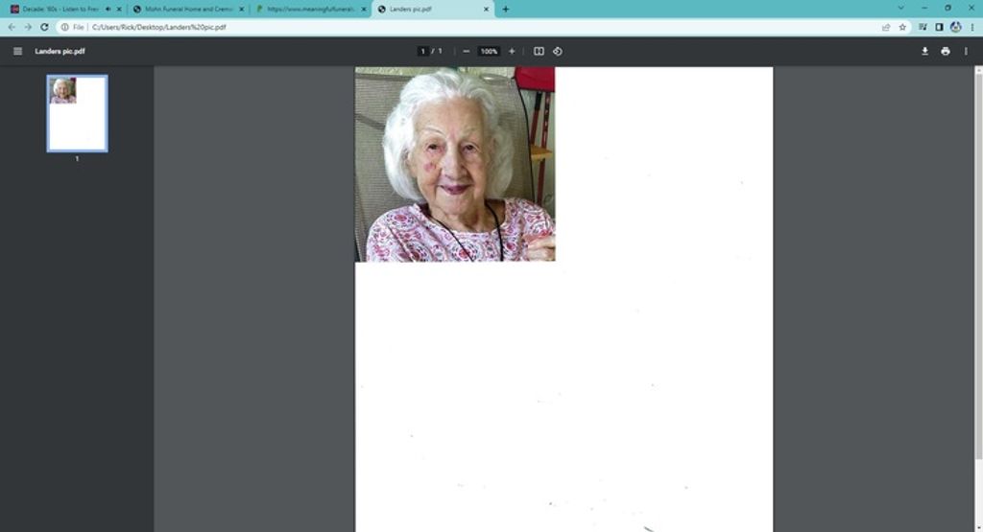Close the Landers pic.pdf tab
This screenshot has width=983, height=532.
click(x=486, y=9)
